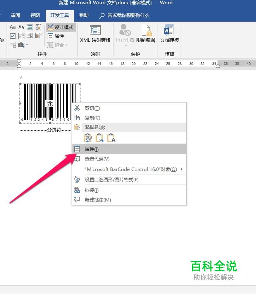
Task: Choose 复制(C) from context menu
Action: tap(129, 118)
